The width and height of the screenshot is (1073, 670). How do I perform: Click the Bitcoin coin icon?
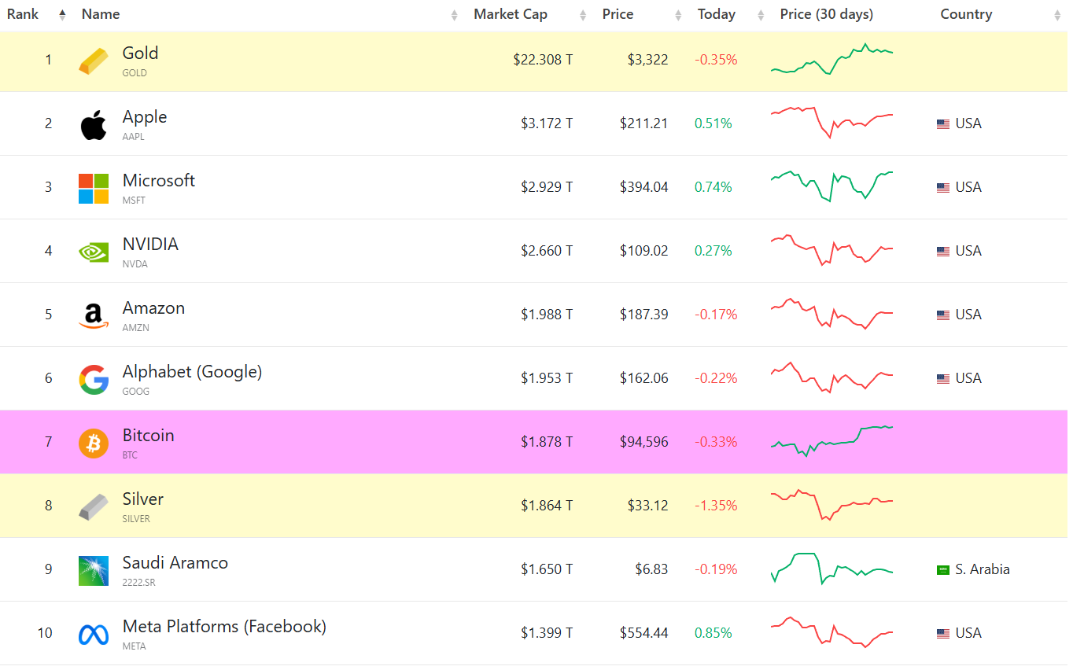(93, 442)
